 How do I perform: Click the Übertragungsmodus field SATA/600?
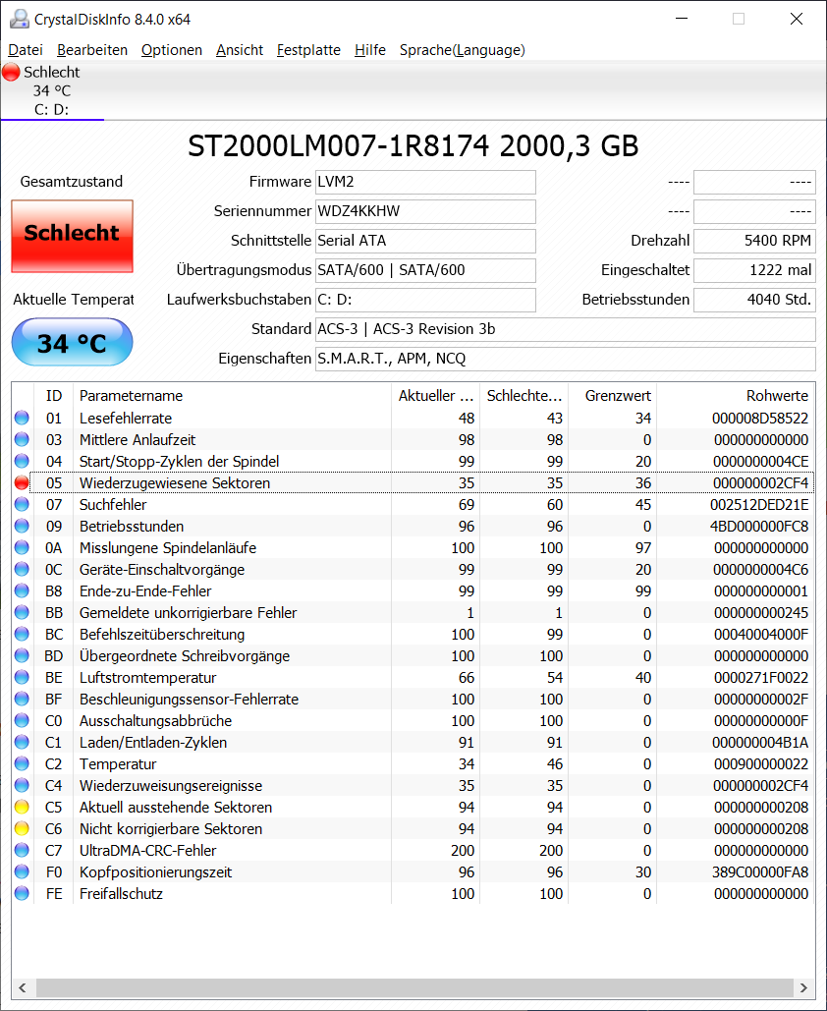point(425,270)
